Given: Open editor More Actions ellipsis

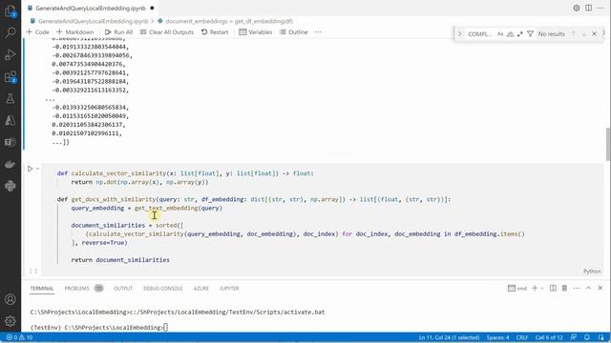Looking at the screenshot, I should coord(600,8).
